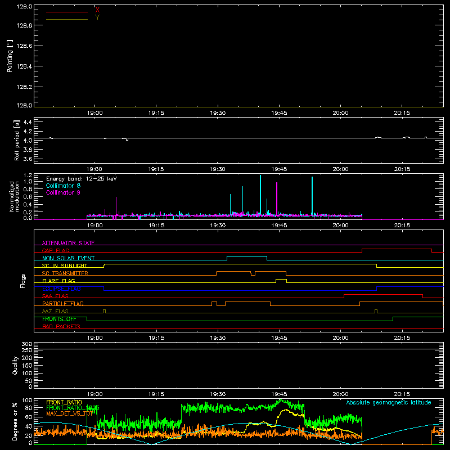The height and width of the screenshot is (450, 450).
Task: Select the Collimator 8 legend entry
Action: click(x=63, y=186)
